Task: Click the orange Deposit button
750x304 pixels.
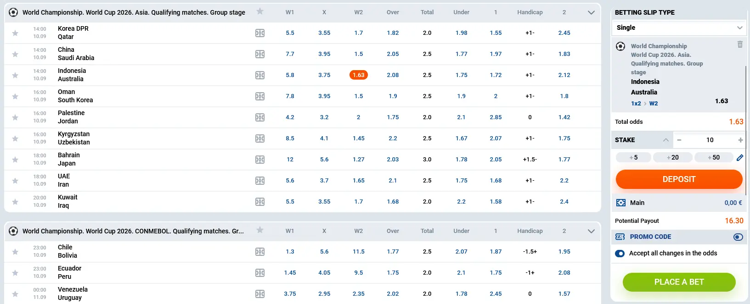Action: pyautogui.click(x=679, y=179)
